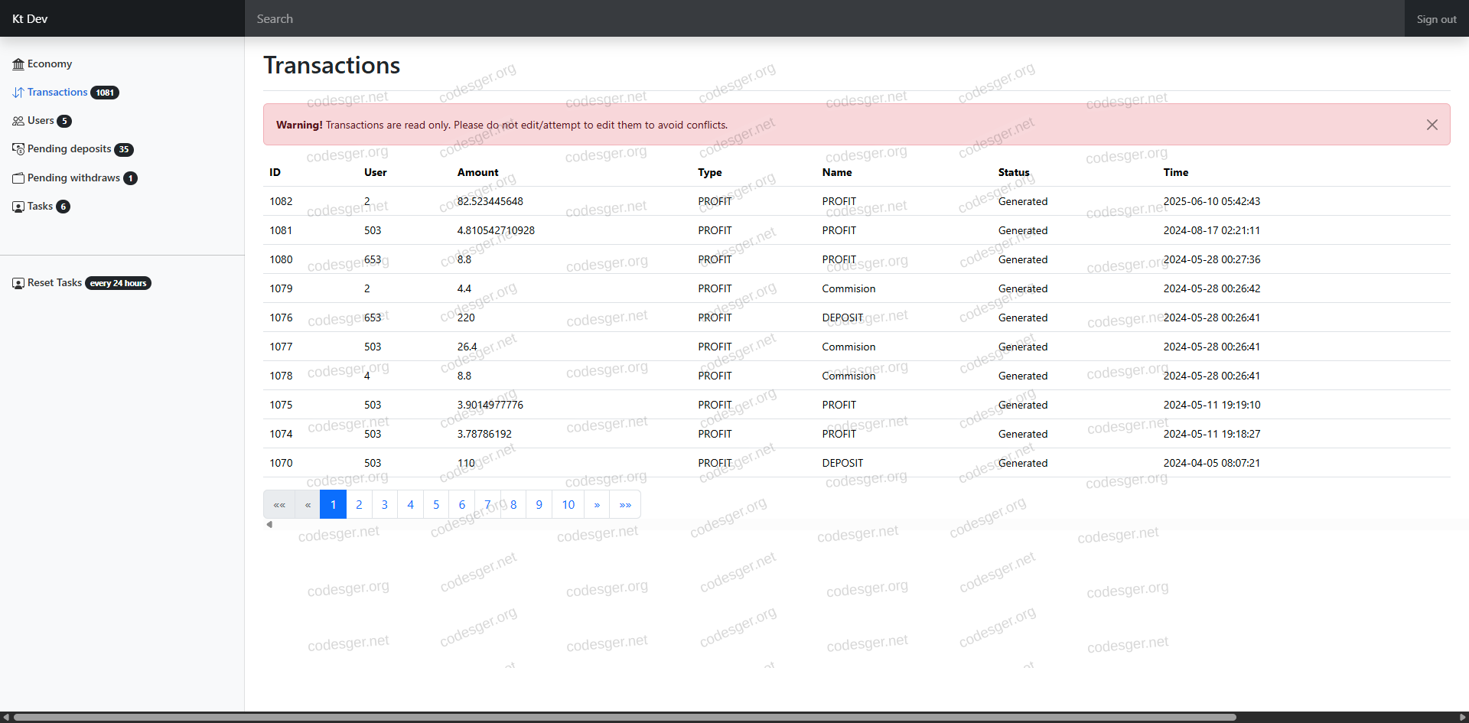Go to page 2 of transactions
Image resolution: width=1469 pixels, height=723 pixels.
coord(359,505)
